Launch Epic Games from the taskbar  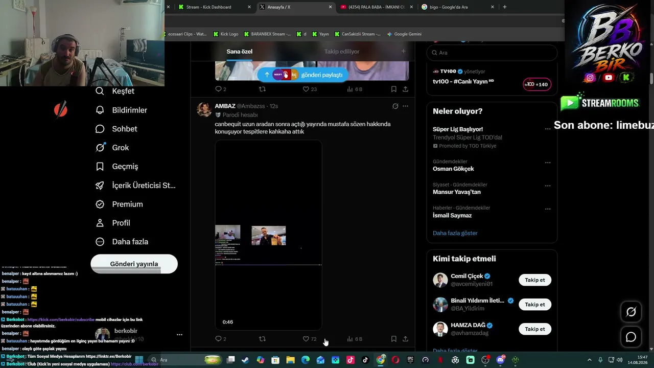click(410, 360)
